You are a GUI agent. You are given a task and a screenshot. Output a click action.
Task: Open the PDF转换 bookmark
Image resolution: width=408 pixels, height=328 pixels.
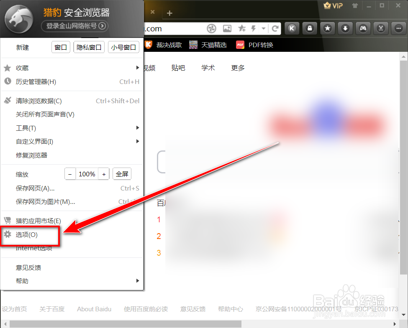point(254,45)
